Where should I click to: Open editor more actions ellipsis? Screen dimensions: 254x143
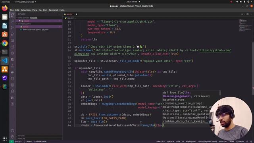251,14
